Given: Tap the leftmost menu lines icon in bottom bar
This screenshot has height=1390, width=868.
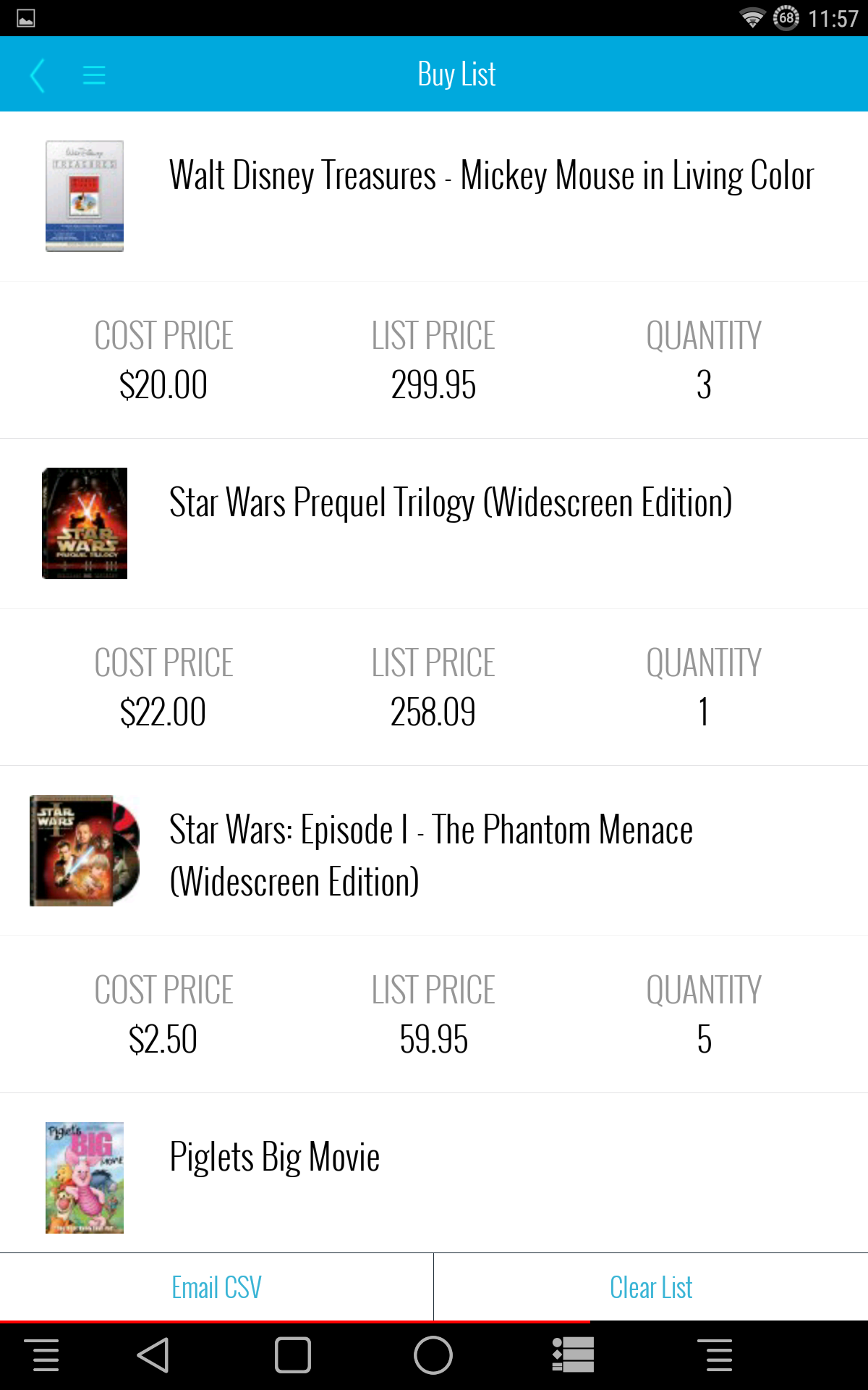Looking at the screenshot, I should (46, 1355).
